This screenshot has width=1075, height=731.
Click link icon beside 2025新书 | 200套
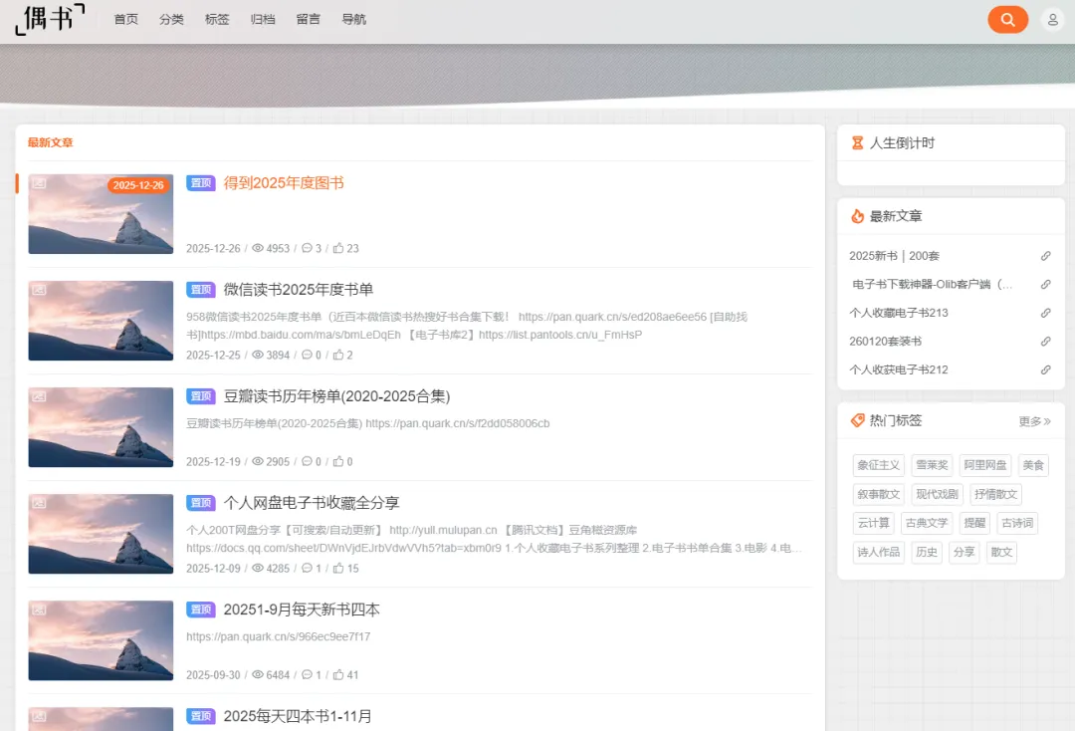coord(1045,256)
